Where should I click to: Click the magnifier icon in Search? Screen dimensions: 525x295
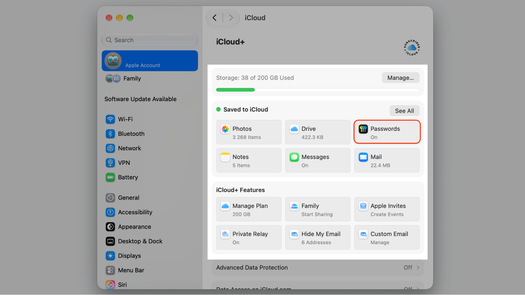109,40
